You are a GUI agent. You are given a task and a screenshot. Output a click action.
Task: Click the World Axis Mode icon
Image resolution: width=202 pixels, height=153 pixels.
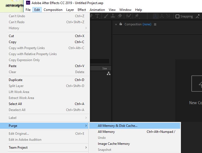pos(162,16)
